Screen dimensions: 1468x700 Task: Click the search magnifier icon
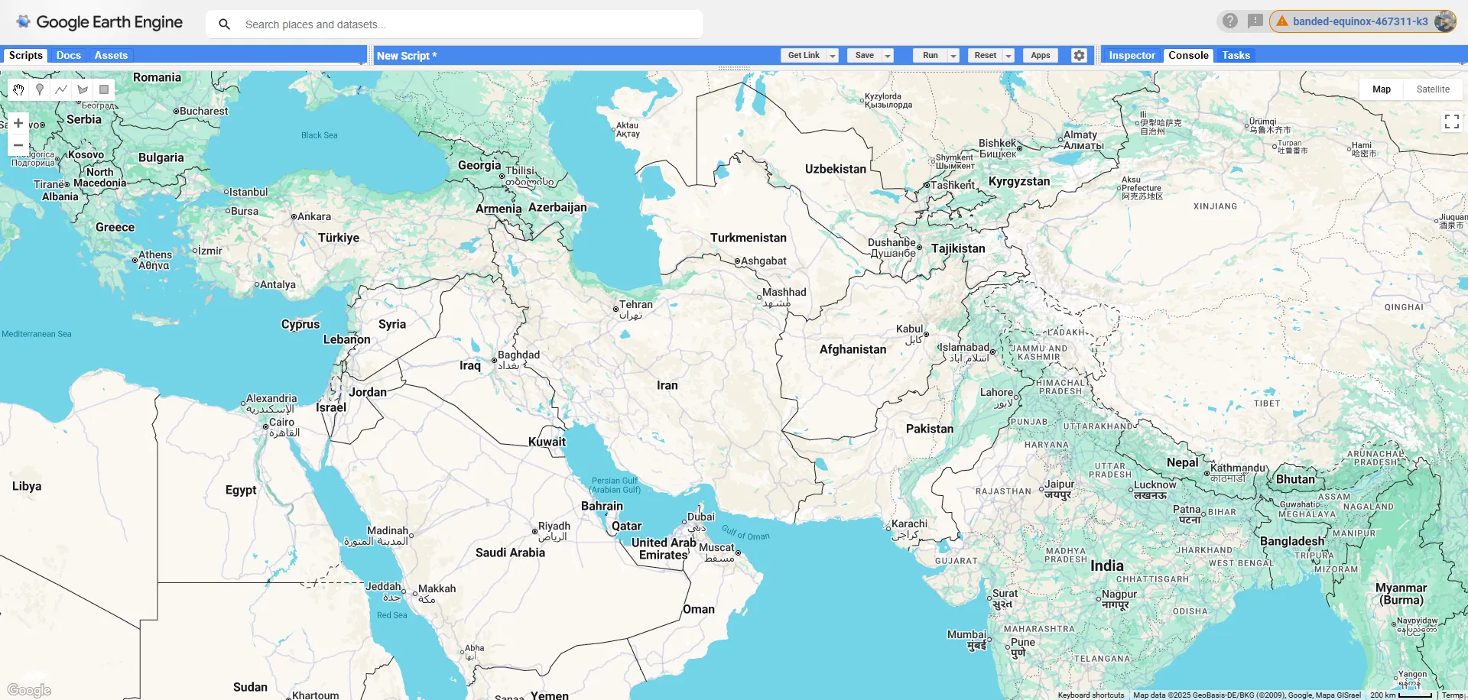click(224, 24)
